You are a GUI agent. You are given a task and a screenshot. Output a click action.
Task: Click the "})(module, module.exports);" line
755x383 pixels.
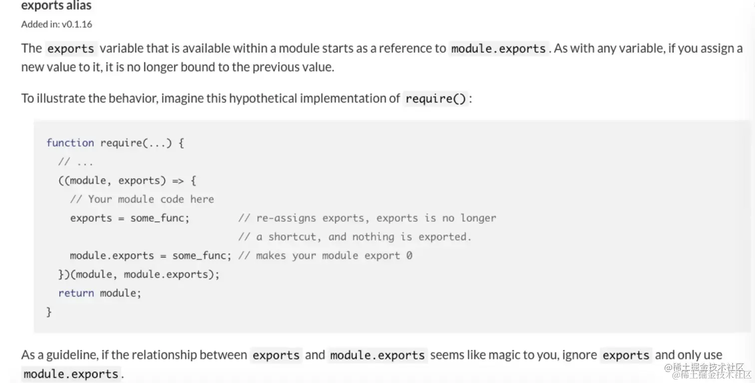pyautogui.click(x=139, y=274)
